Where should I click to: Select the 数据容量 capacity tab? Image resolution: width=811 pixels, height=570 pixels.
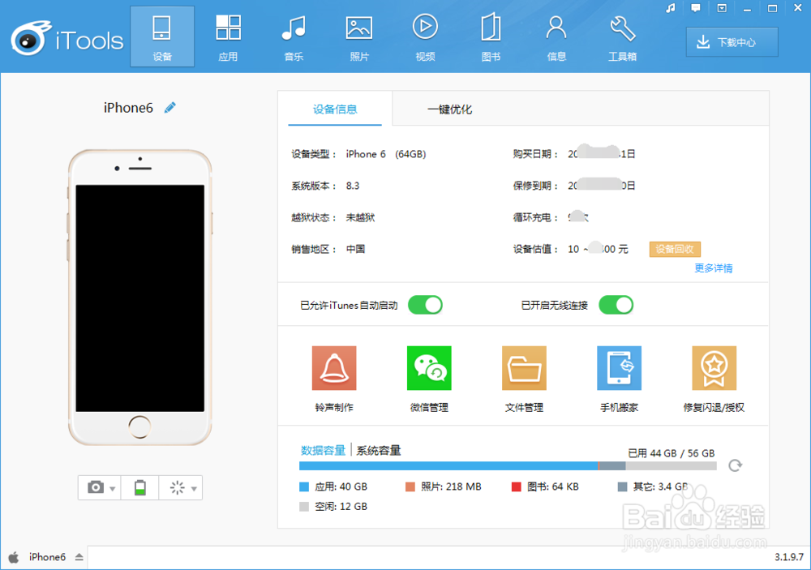point(324,451)
